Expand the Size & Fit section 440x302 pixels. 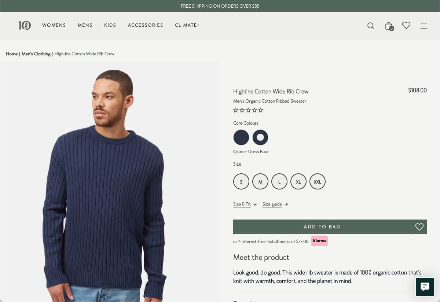point(245,204)
